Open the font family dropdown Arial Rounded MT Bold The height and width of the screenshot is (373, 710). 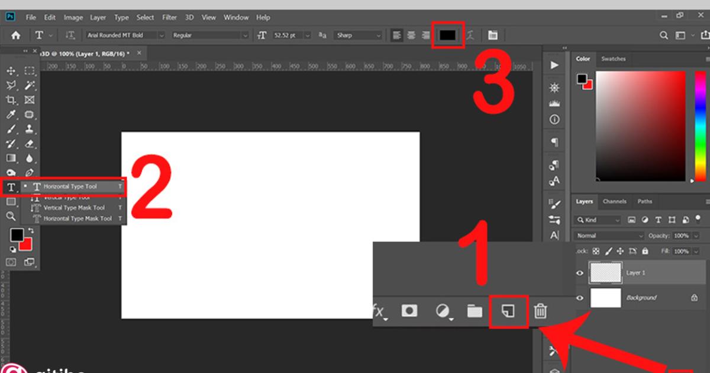click(125, 36)
